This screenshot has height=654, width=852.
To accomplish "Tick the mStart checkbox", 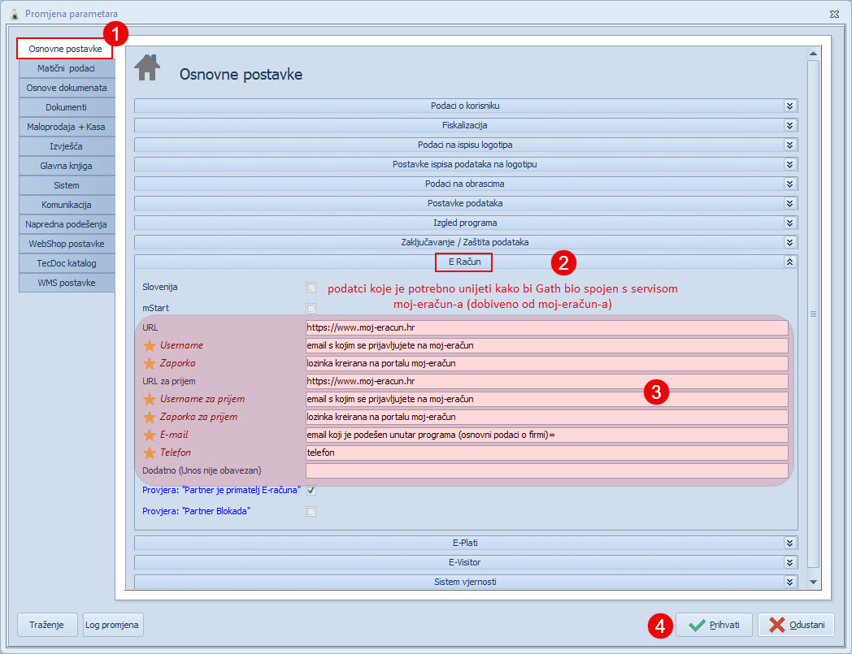I will click(x=311, y=308).
